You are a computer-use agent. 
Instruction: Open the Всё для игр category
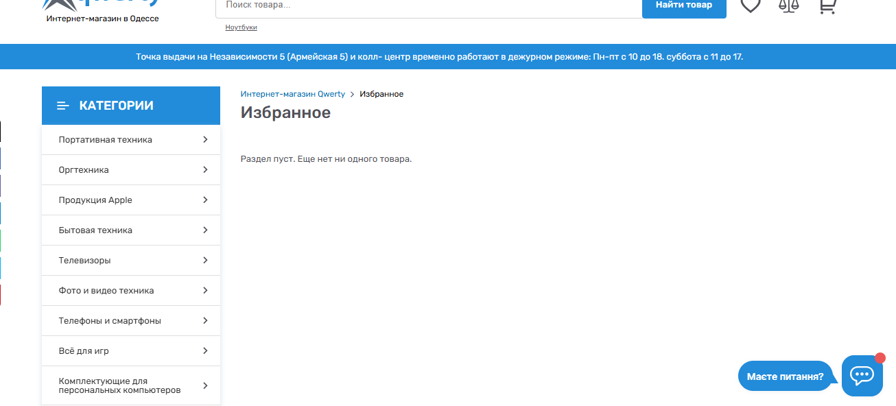click(131, 351)
